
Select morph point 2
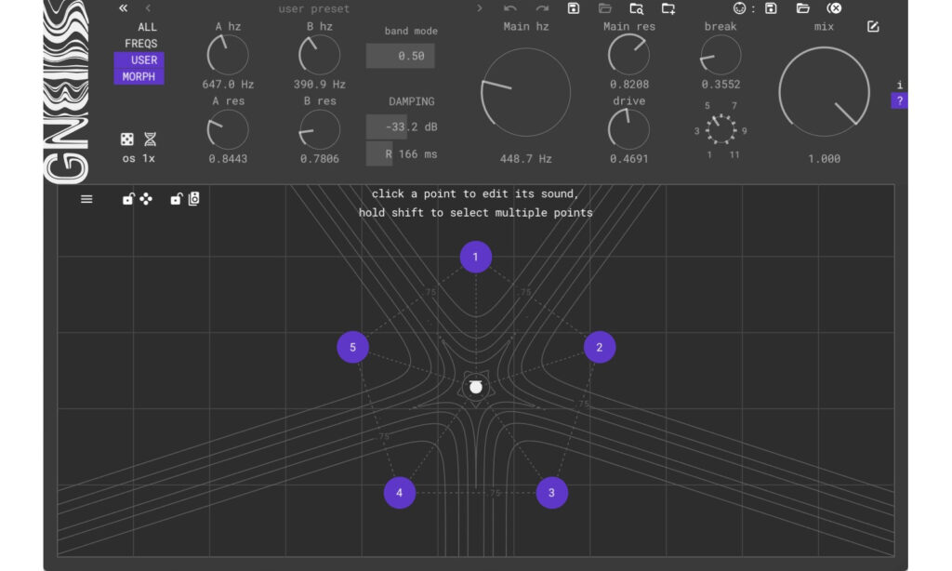[x=600, y=347]
